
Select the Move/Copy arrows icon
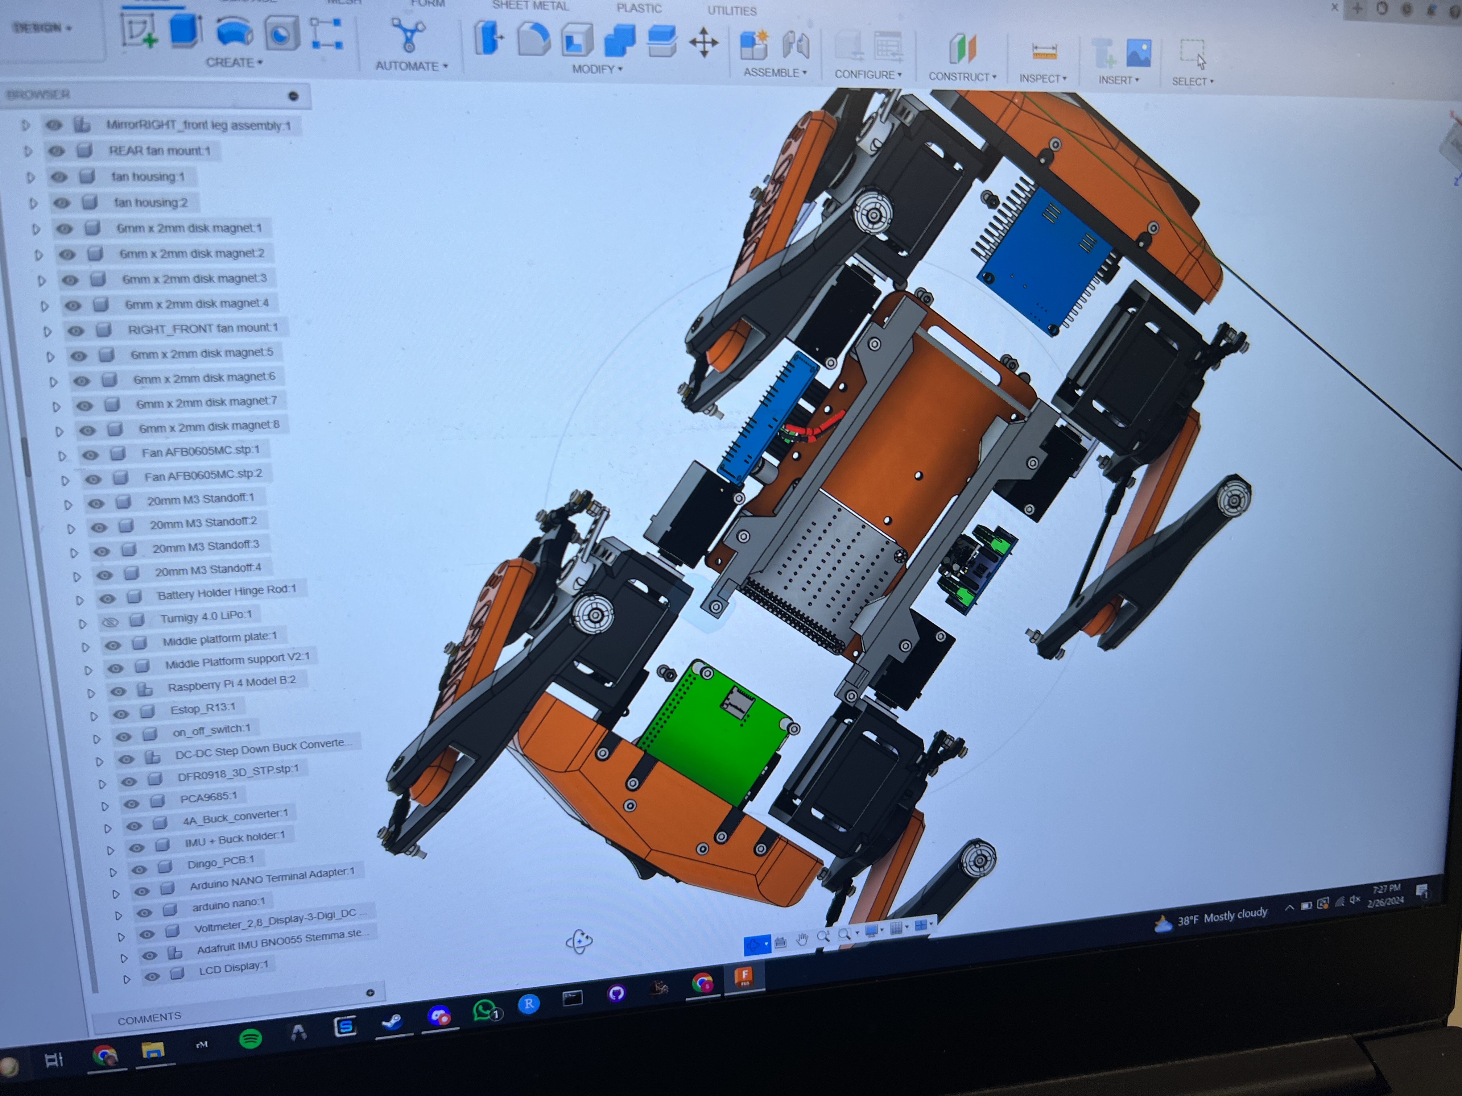pyautogui.click(x=704, y=43)
